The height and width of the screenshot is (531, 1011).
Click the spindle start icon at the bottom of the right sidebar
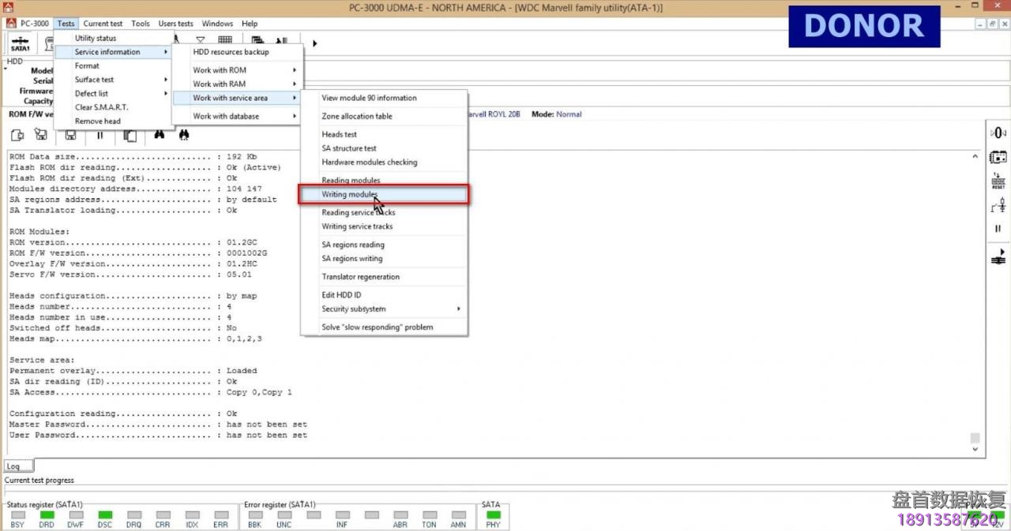(x=998, y=256)
